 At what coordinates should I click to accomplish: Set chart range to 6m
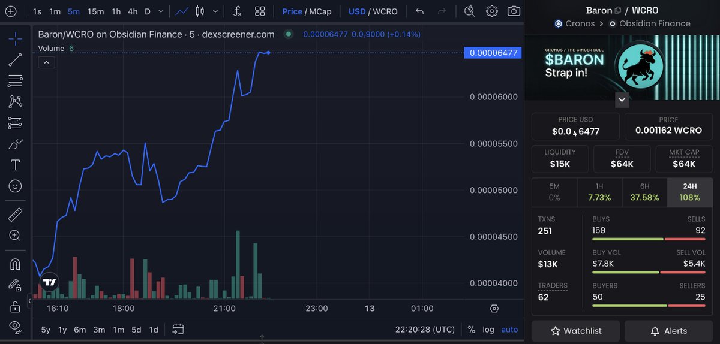[x=80, y=330]
